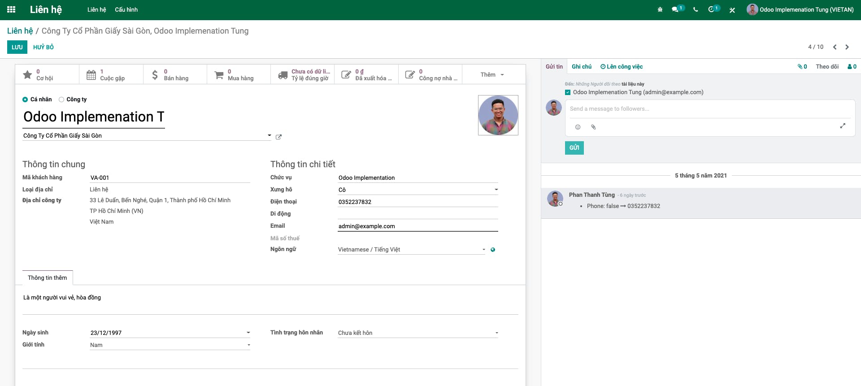Click the Email input field
Image resolution: width=861 pixels, height=386 pixels.
coord(418,226)
